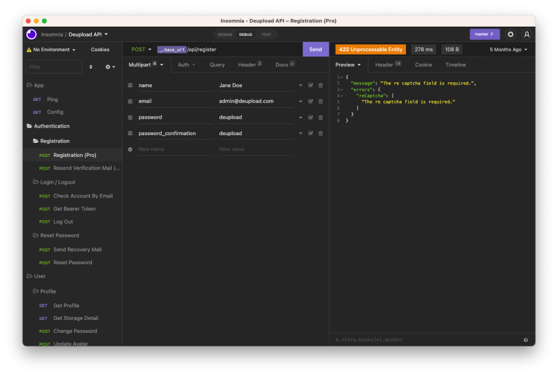Click the sort order icon beside filter
The height and width of the screenshot is (376, 558).
[x=90, y=67]
